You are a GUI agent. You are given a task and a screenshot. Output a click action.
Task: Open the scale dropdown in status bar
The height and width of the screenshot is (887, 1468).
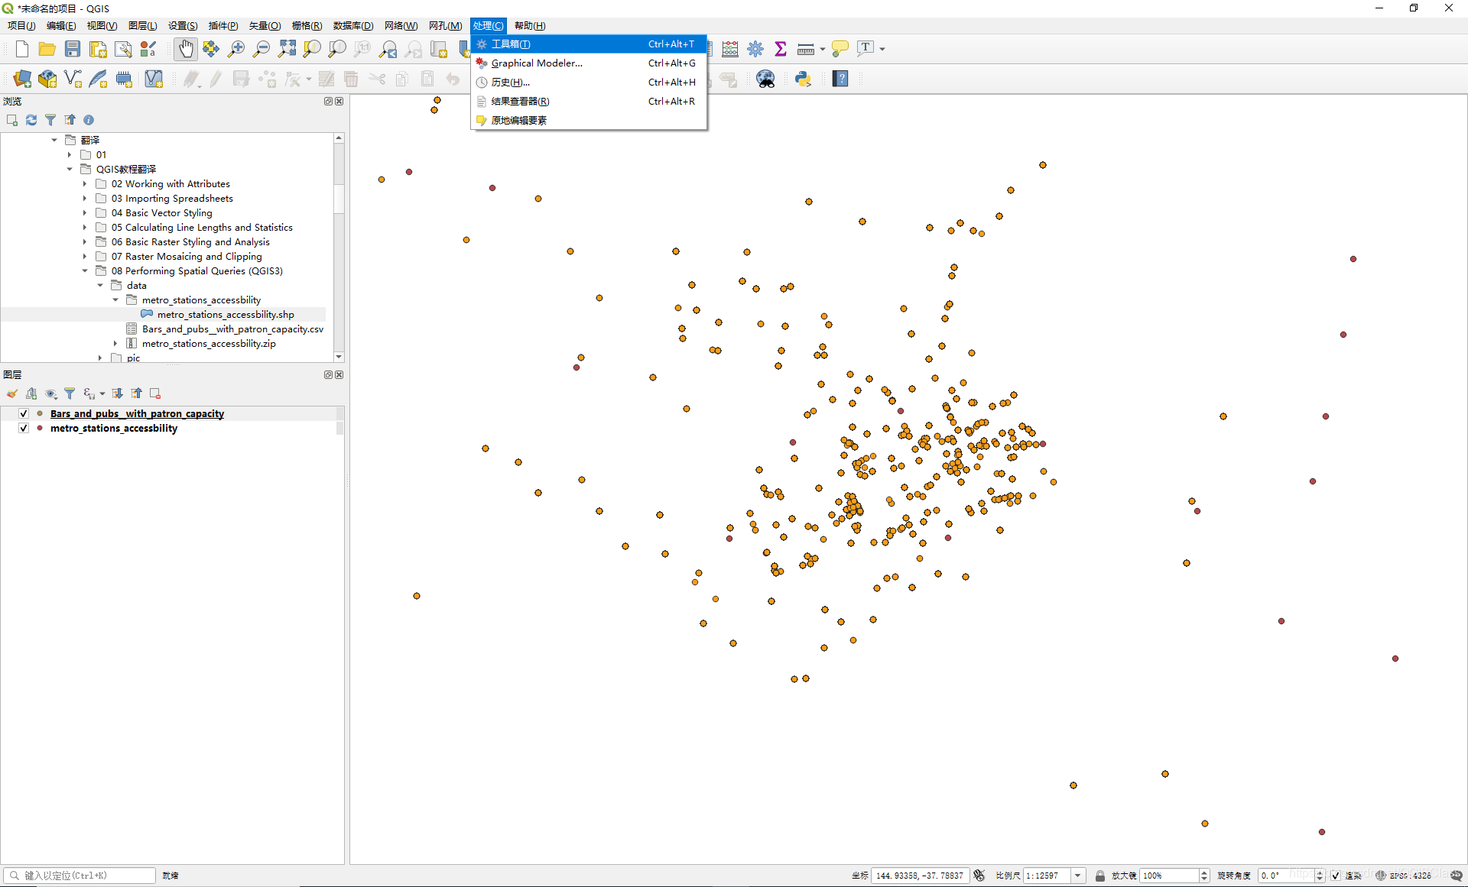point(1078,876)
